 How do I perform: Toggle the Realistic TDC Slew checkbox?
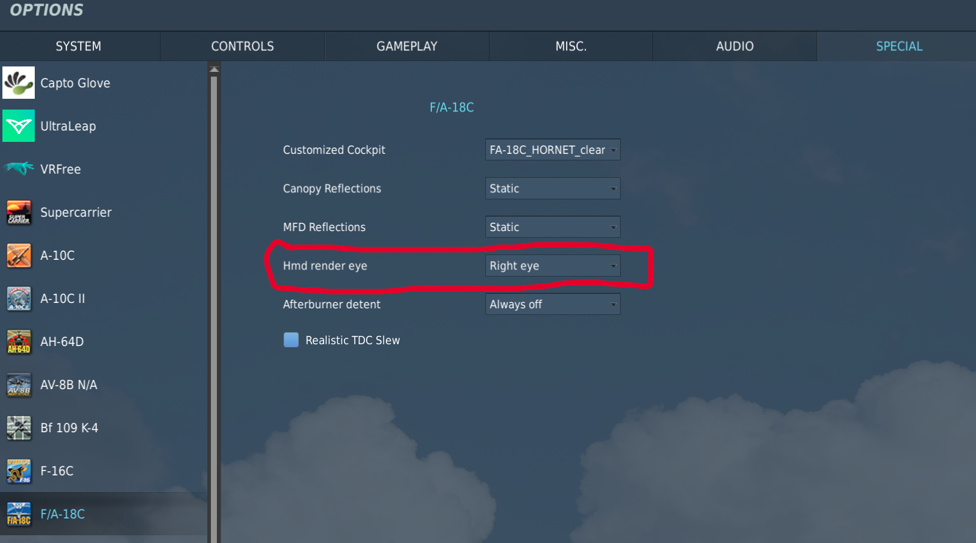coord(291,340)
